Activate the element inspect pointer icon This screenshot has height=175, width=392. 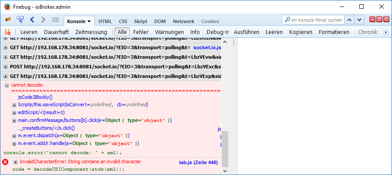click(20, 20)
